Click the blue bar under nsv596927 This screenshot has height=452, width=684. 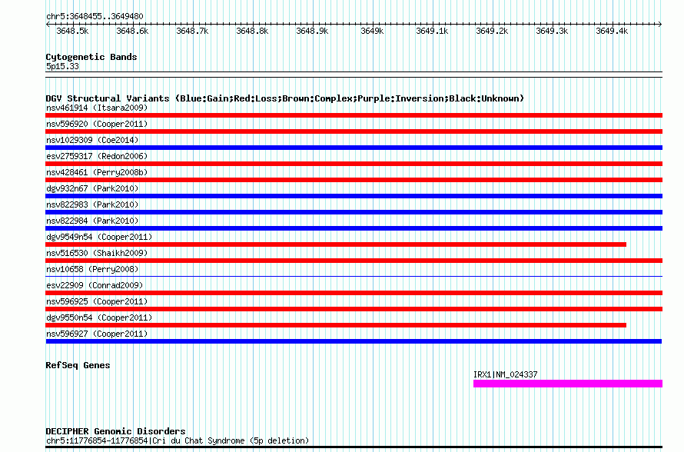(354, 341)
